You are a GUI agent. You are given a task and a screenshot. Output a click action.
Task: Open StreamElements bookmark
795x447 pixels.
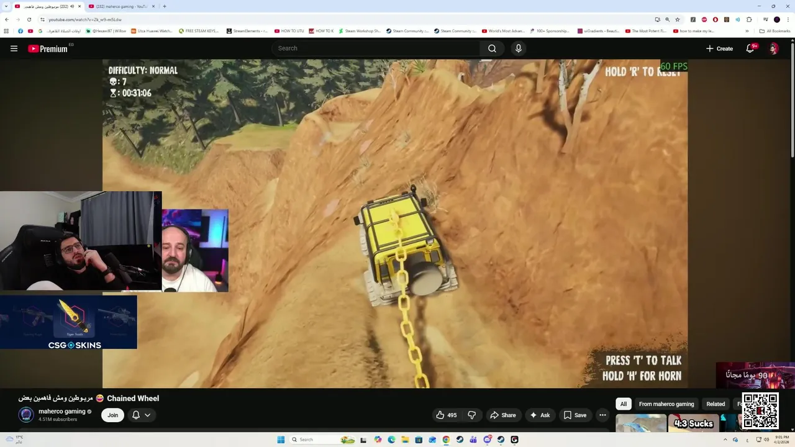[247, 31]
